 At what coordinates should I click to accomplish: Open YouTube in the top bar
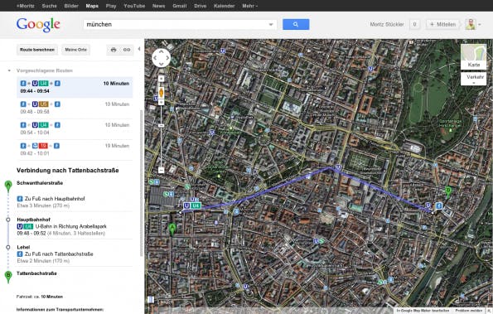pos(134,6)
